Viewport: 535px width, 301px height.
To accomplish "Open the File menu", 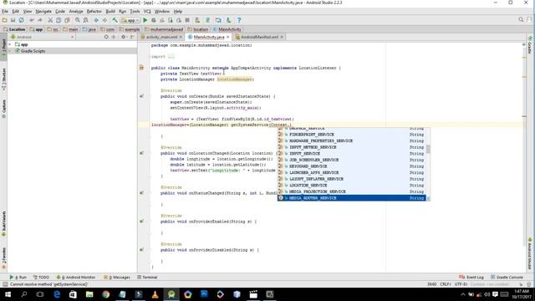I will (x=5, y=11).
